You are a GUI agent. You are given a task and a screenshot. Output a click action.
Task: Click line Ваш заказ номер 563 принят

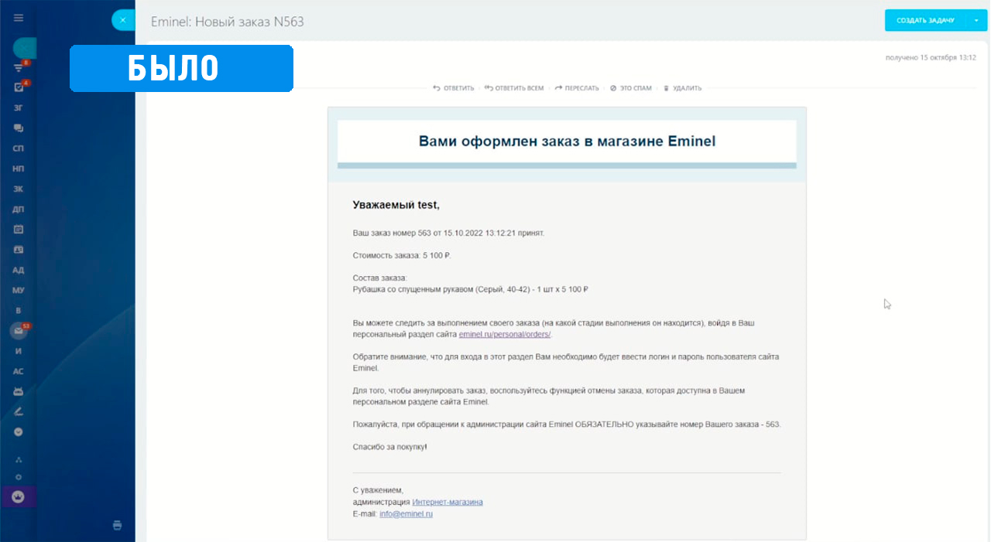[448, 233]
